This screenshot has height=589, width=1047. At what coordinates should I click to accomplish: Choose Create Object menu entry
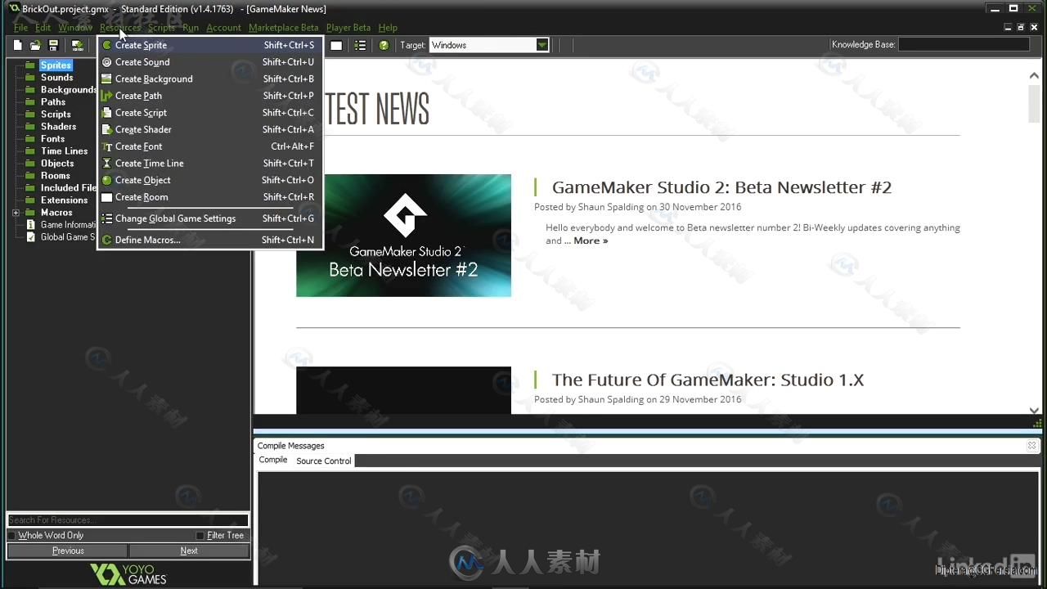210,180
